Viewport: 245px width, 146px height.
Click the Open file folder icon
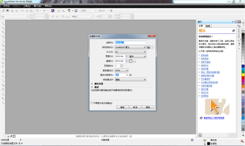coord(8,11)
